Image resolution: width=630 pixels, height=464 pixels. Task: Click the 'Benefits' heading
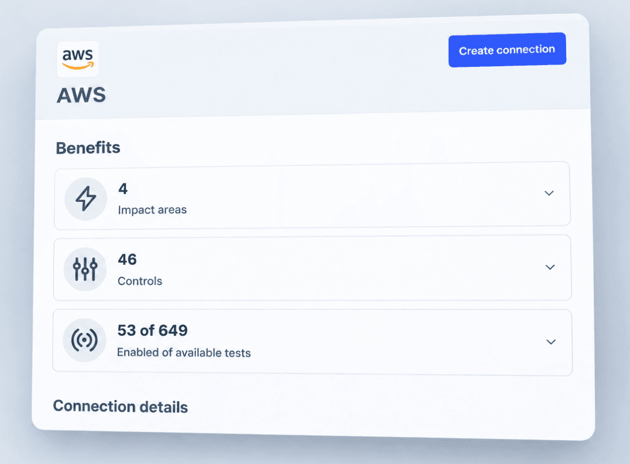(x=88, y=148)
